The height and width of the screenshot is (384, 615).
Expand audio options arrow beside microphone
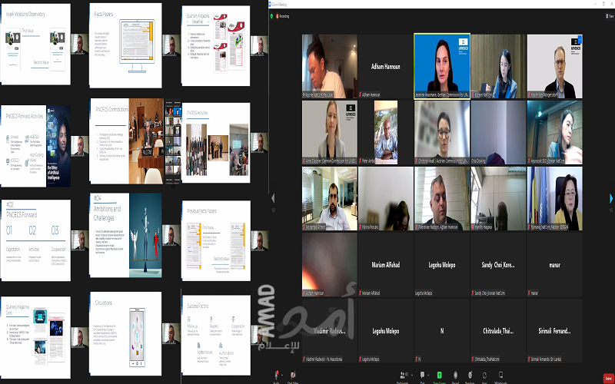coord(282,375)
